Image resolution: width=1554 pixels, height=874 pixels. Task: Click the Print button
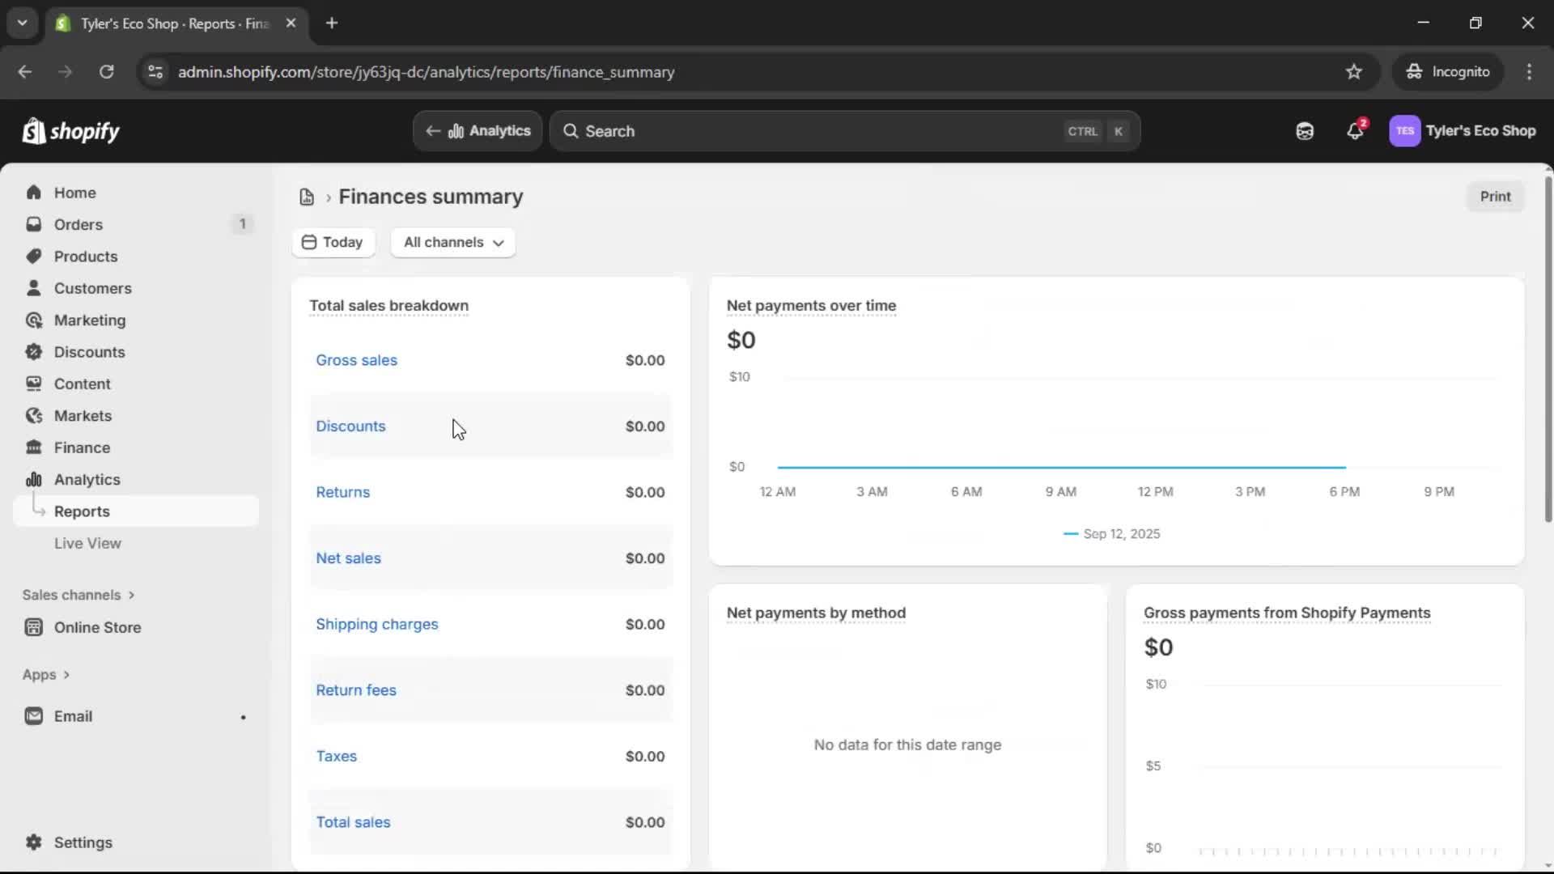[x=1495, y=196]
